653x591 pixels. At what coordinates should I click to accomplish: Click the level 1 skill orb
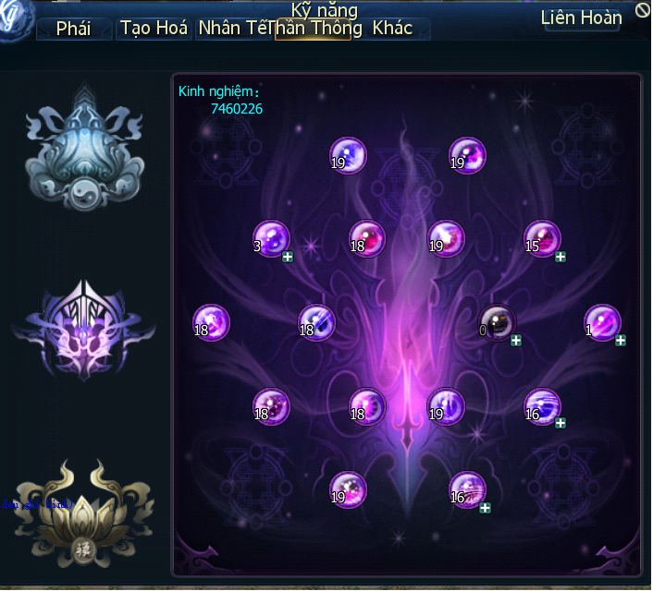[602, 323]
